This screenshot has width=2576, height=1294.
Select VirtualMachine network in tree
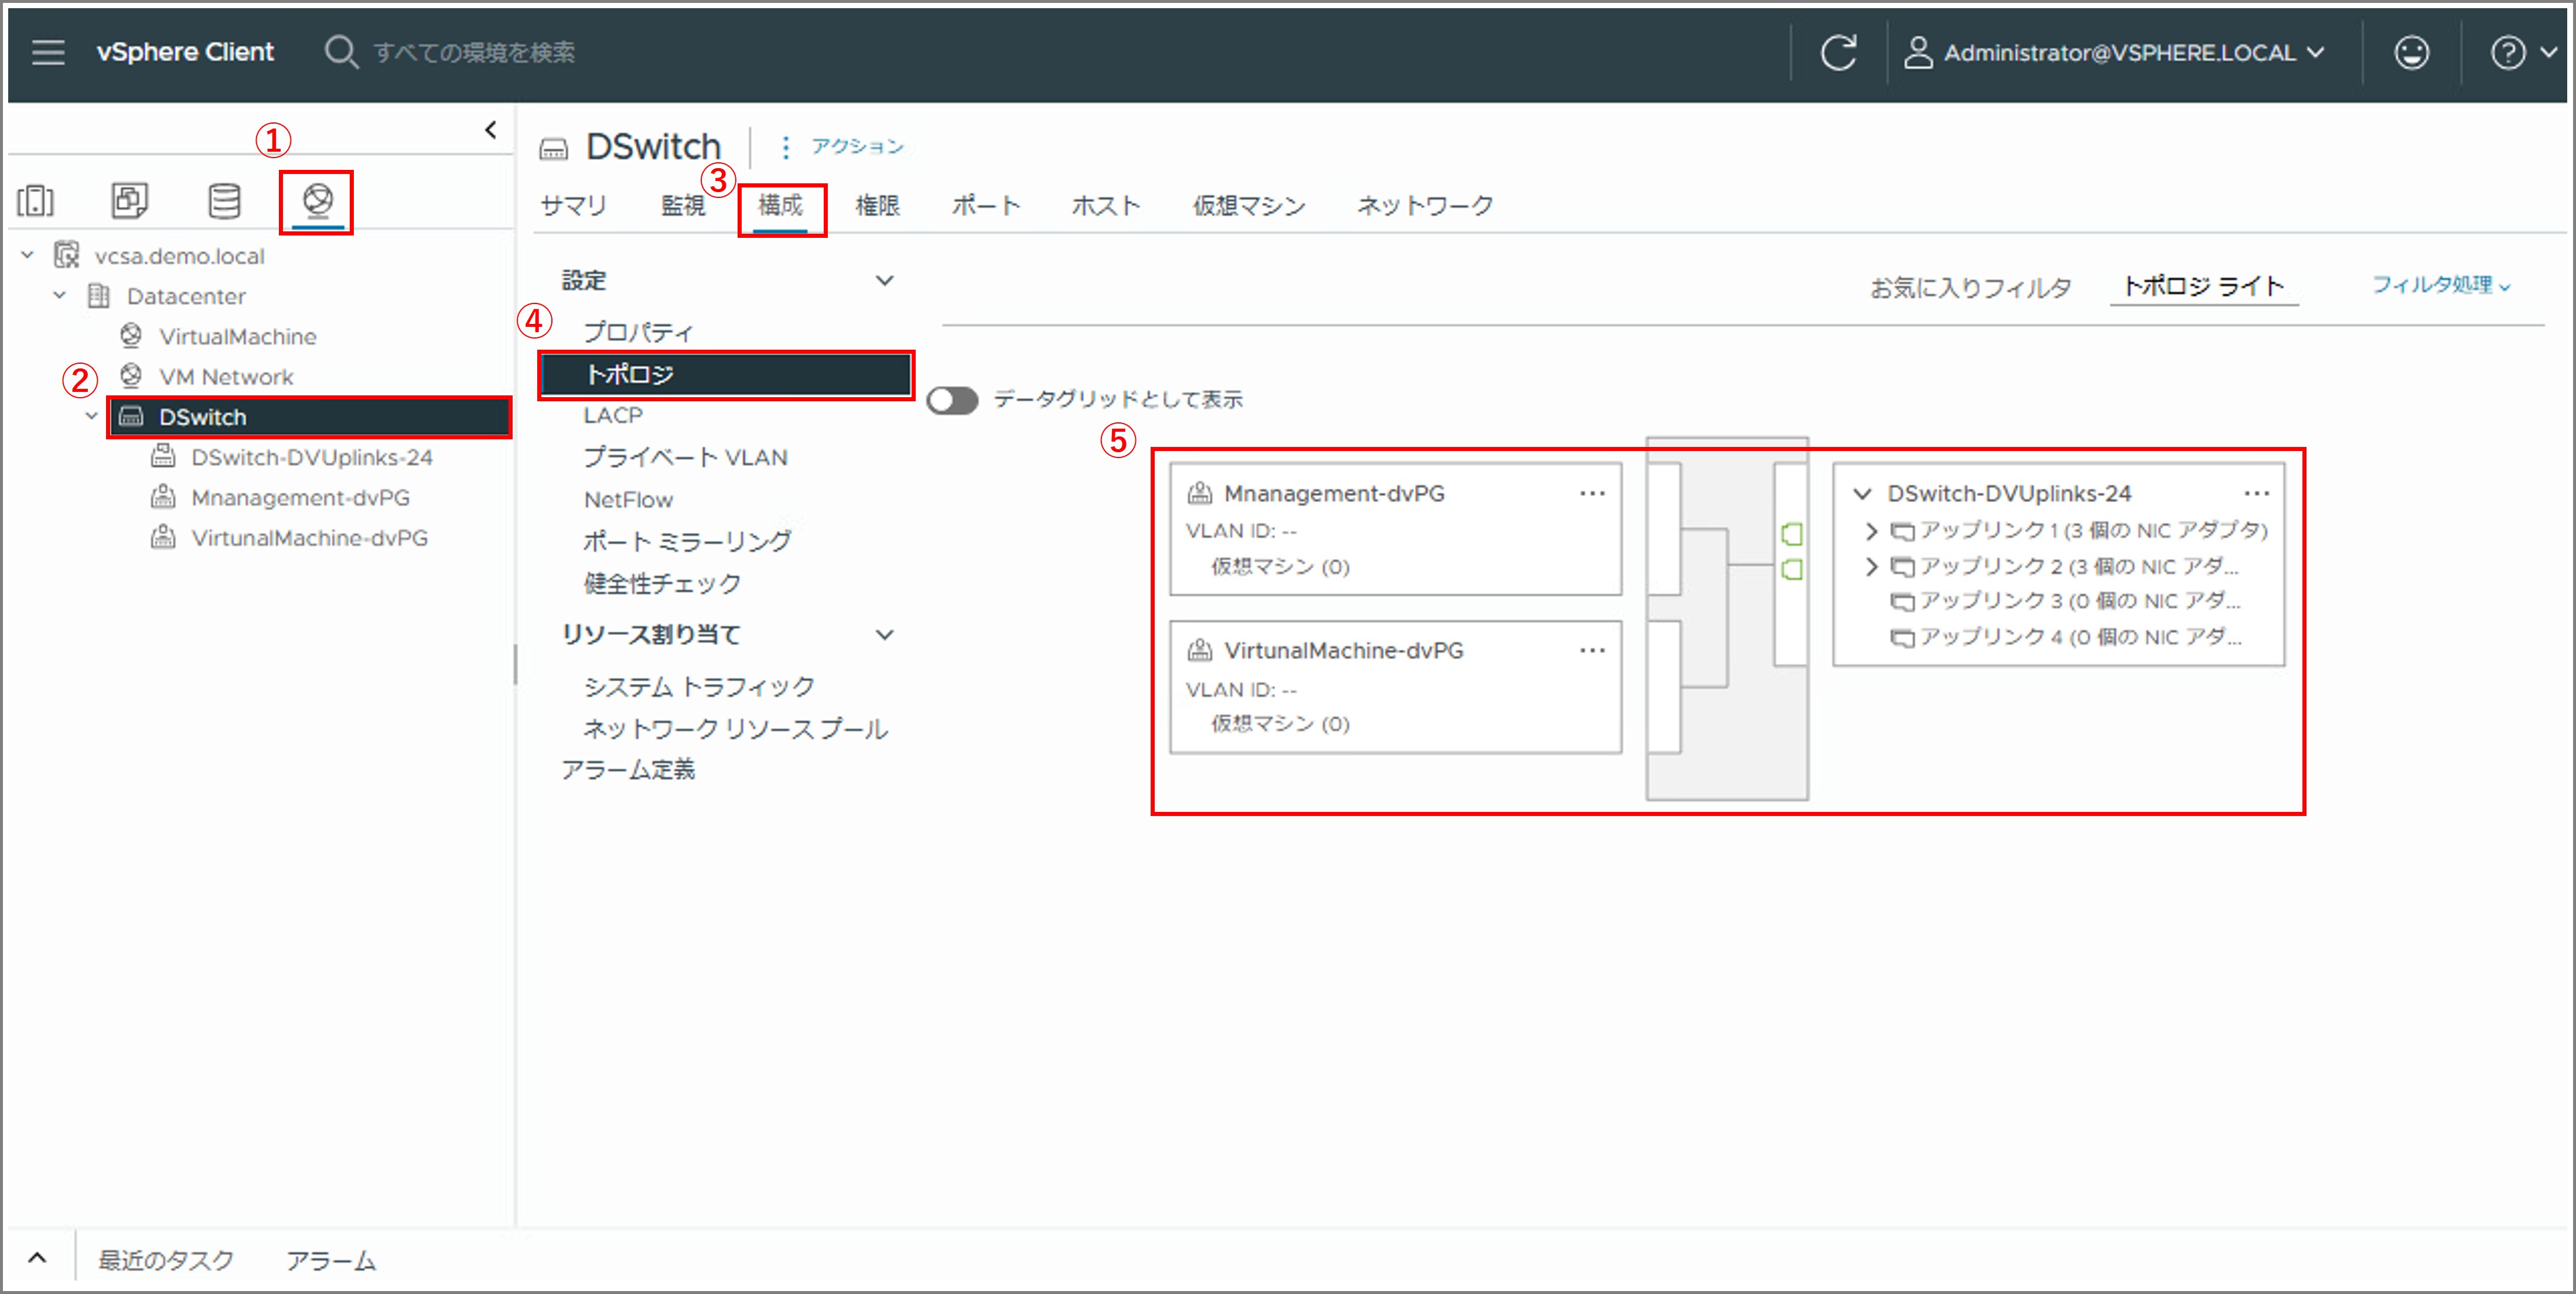pos(237,336)
